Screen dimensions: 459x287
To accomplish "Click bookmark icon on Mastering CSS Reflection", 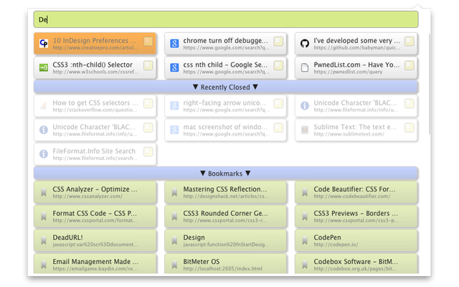I will click(174, 192).
